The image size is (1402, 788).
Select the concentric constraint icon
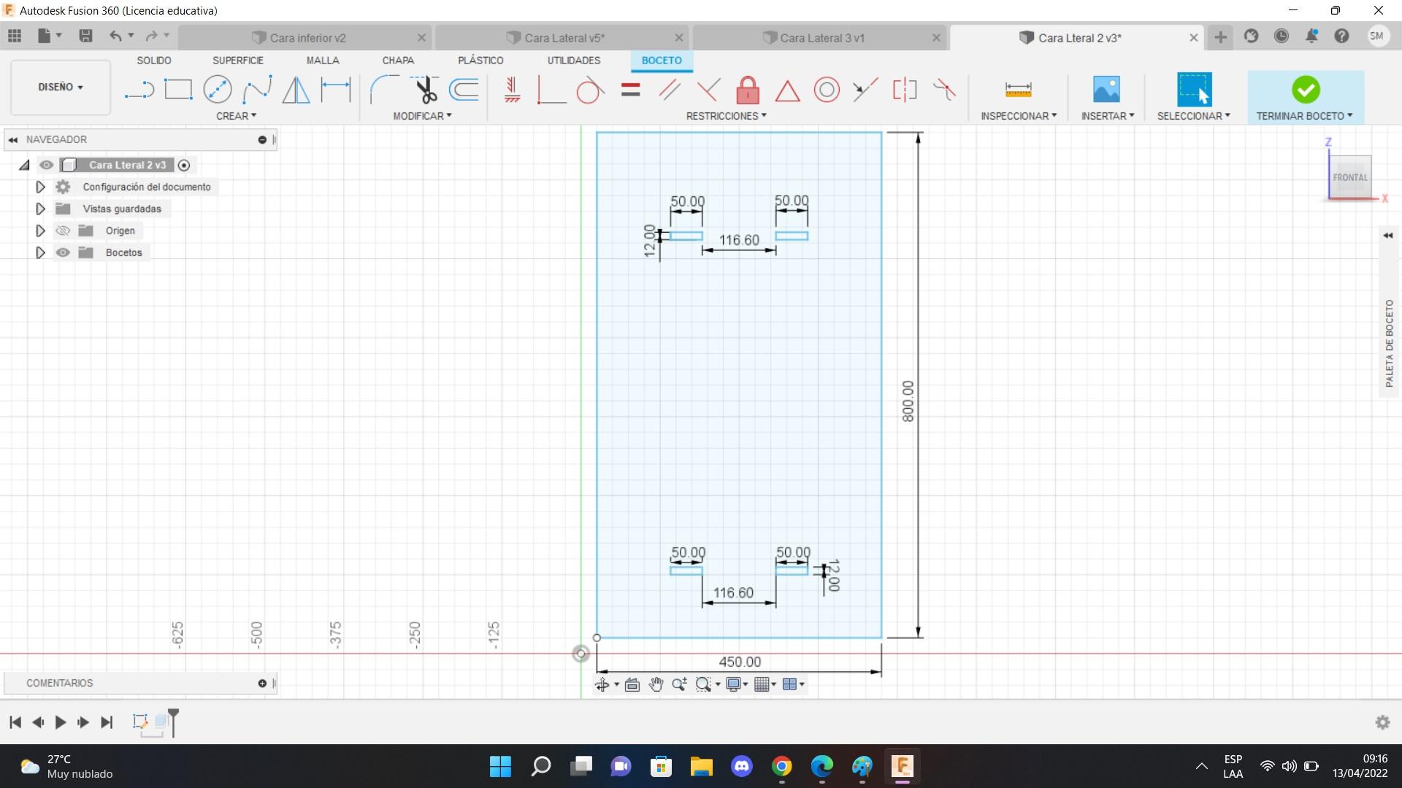click(827, 90)
